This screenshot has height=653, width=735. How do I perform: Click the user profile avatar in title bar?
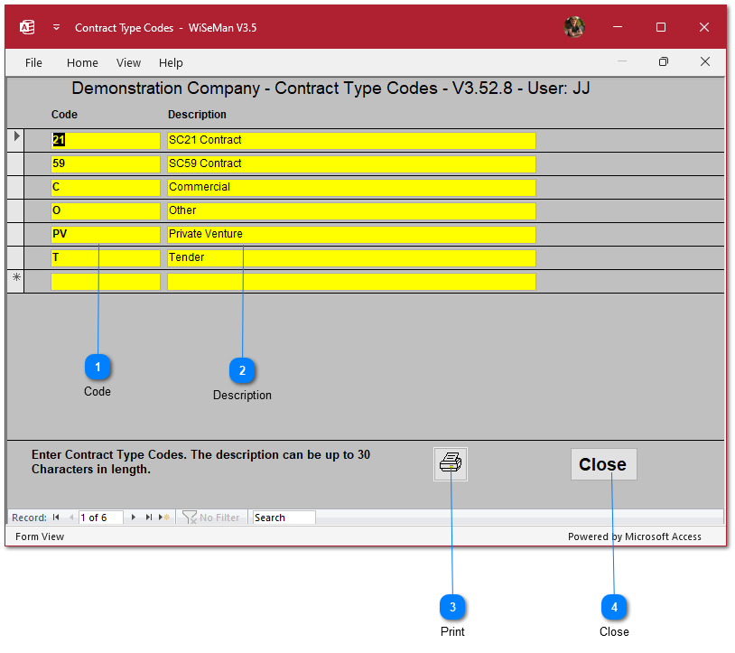coord(574,27)
